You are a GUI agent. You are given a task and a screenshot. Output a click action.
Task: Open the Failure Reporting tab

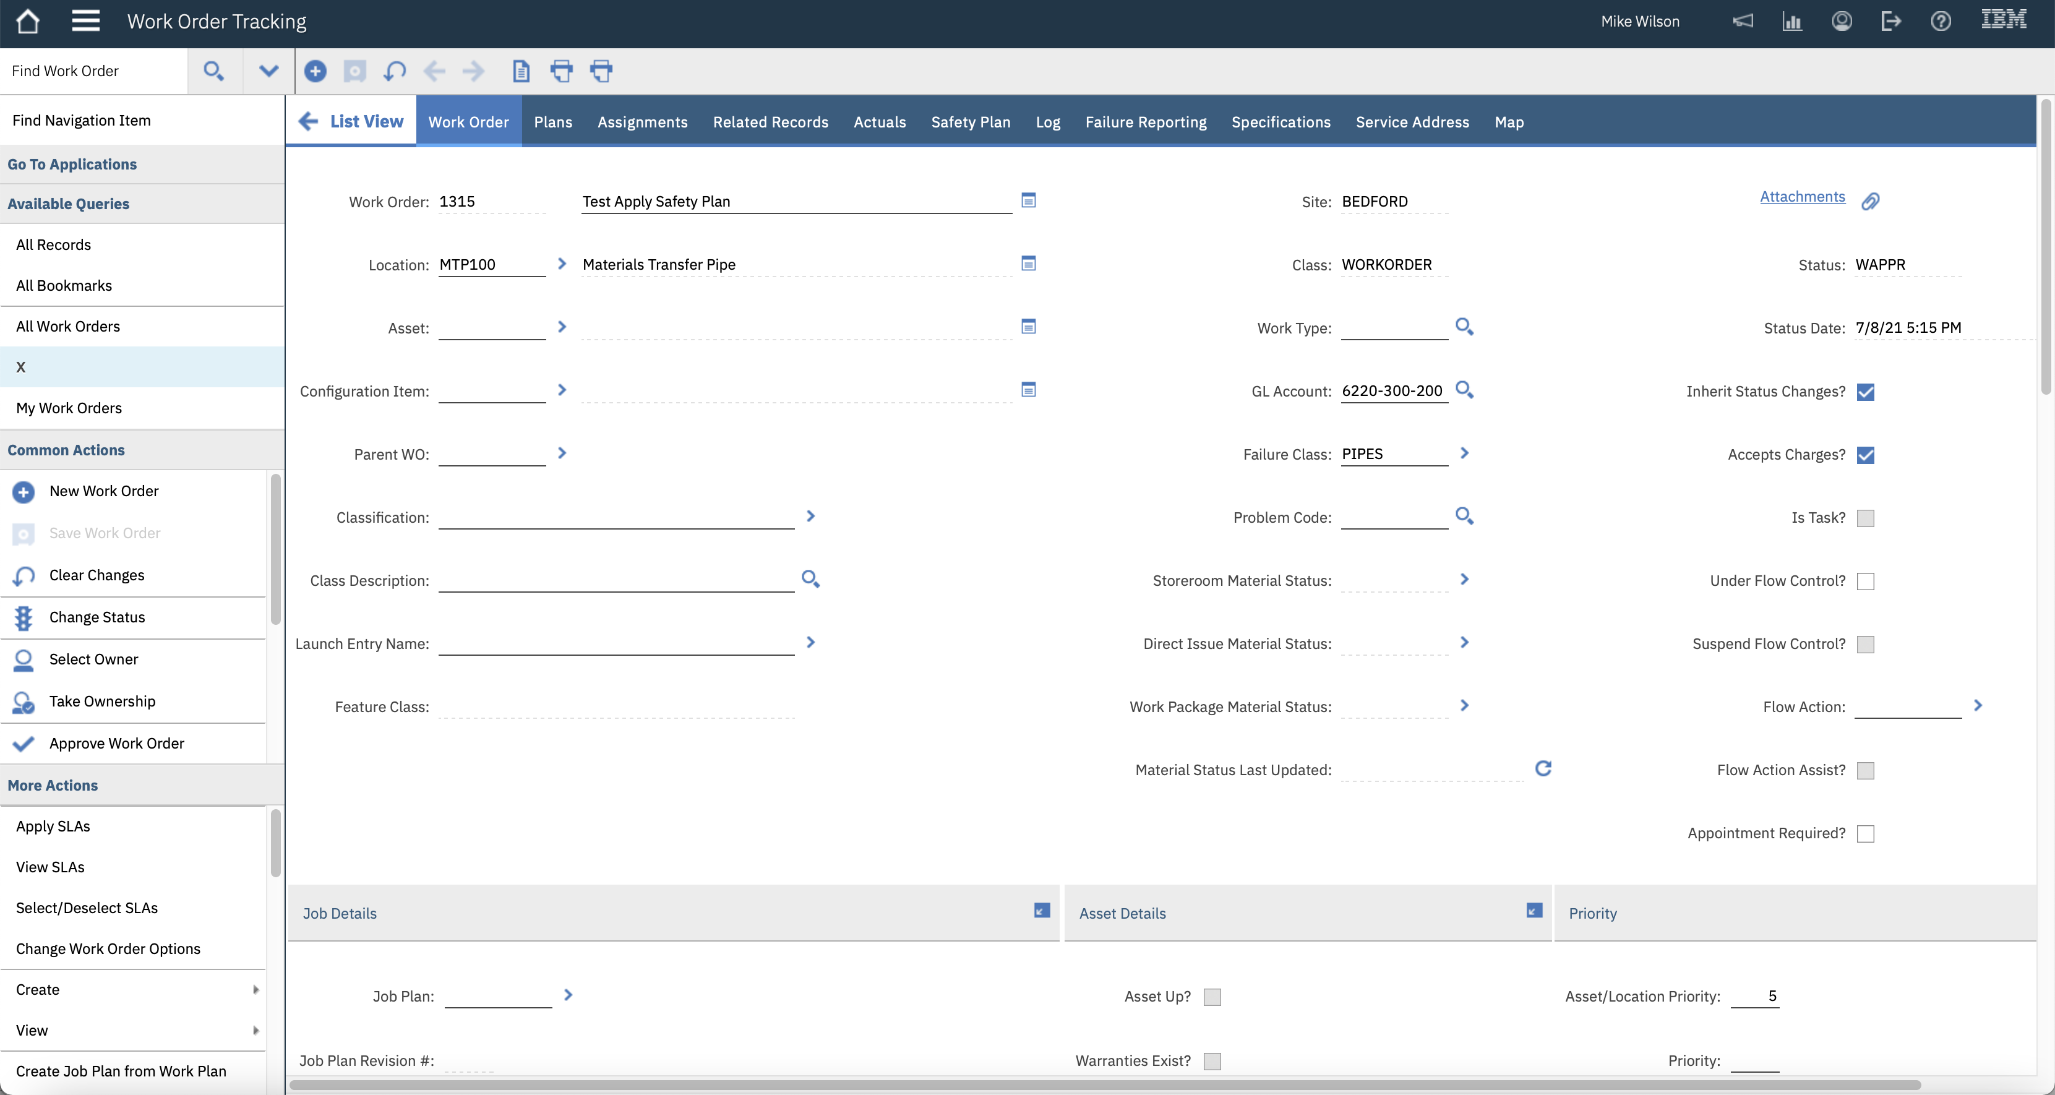(1145, 122)
